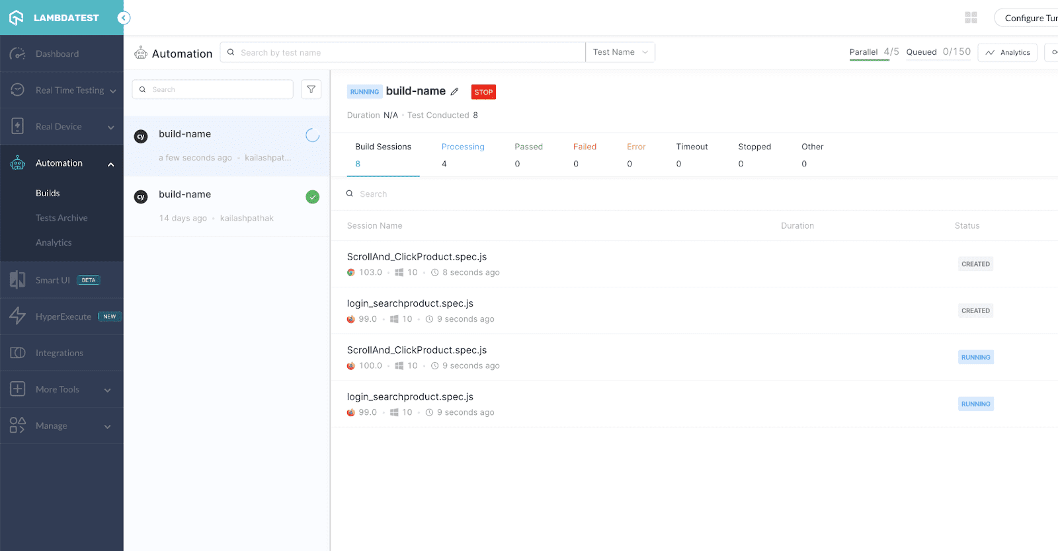1058x551 pixels.
Task: Click the Parallel 4/5 indicator
Action: (874, 52)
